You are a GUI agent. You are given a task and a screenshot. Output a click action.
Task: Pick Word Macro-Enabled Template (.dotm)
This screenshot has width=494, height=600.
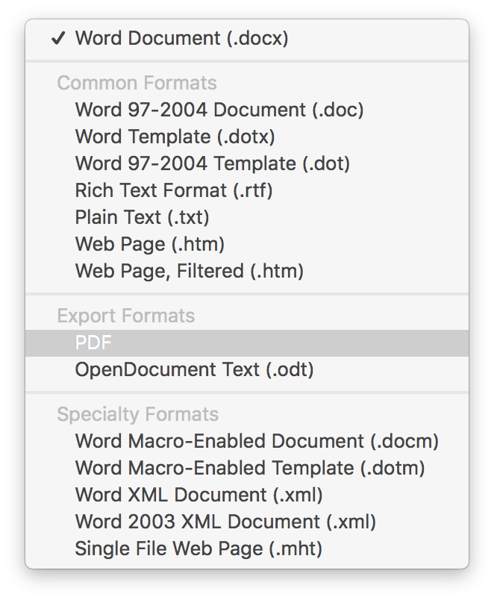point(247,468)
